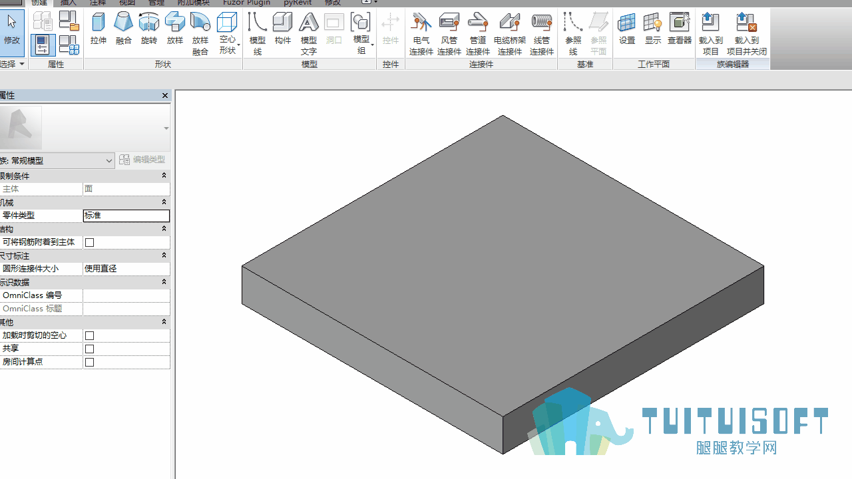
Task: Collapse the 其他 properties section
Action: point(164,322)
